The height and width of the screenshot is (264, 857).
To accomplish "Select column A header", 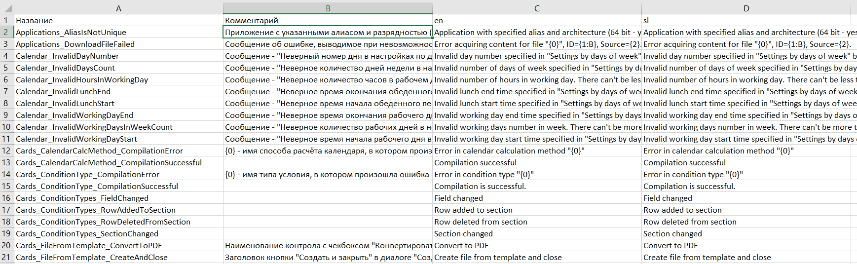I will [118, 8].
